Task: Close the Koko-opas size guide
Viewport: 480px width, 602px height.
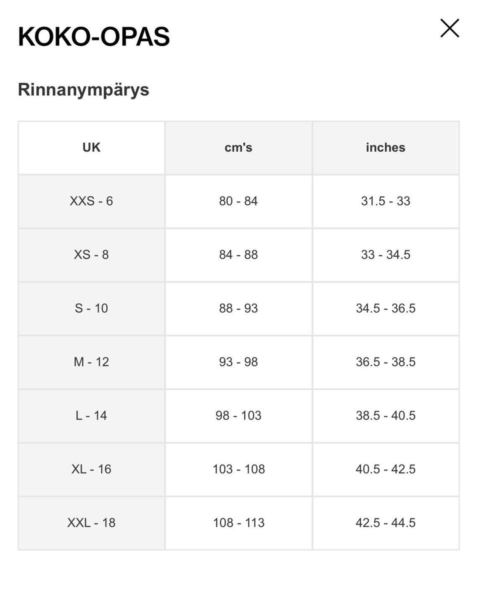Action: point(449,28)
